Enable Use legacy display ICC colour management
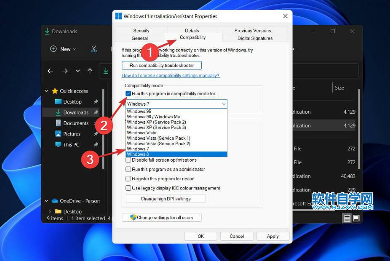Screen dimensions: 390x261 pos(128,188)
